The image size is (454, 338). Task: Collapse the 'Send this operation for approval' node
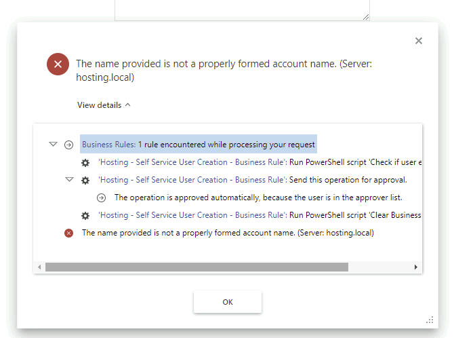(x=69, y=180)
